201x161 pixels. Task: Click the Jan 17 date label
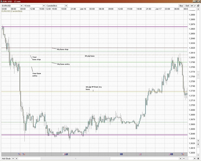click(158, 9)
